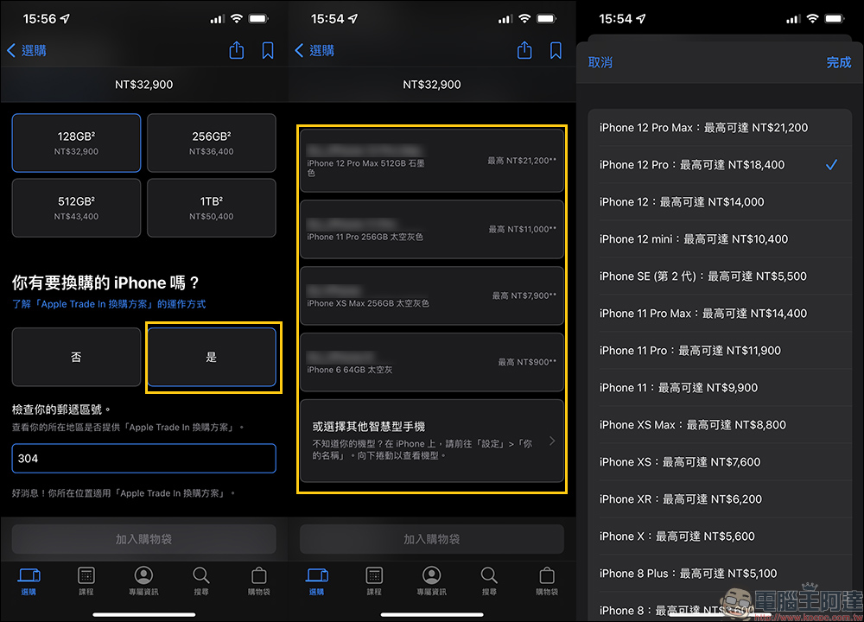Tap 取消 in the model picker
Image resolution: width=864 pixels, height=622 pixels.
point(600,62)
